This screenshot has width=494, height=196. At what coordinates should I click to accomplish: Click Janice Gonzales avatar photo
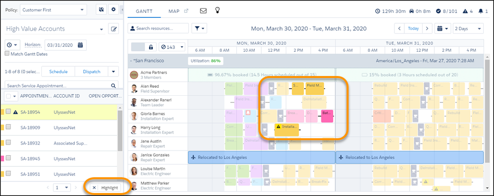[x=134, y=157]
